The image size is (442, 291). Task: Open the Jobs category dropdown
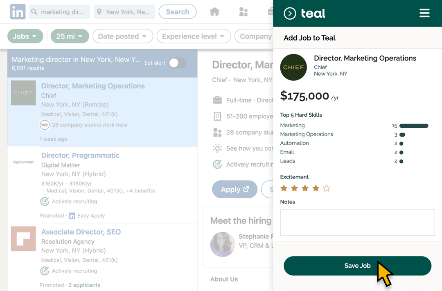click(25, 36)
